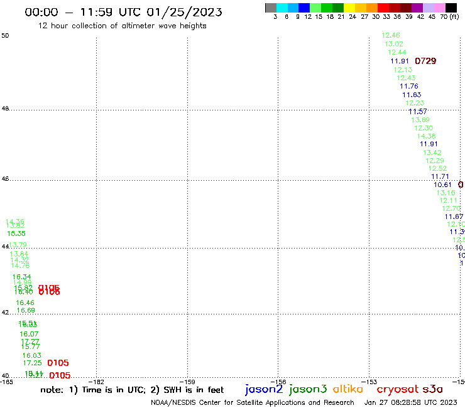Pick the pink swatch in the color scale
Image resolution: width=465 pixels, height=408 pixels.
(439, 8)
